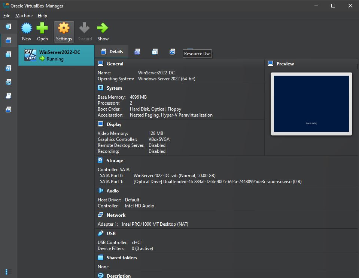Open the Media manager sidebar icon
This screenshot has width=359, height=278.
point(9,68)
